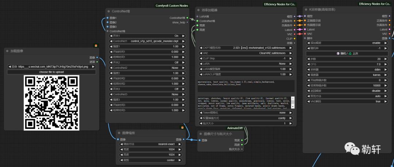Click the 图像1 input socket on ControlNet堆
The image size is (394, 167).
pyautogui.click(x=108, y=18)
